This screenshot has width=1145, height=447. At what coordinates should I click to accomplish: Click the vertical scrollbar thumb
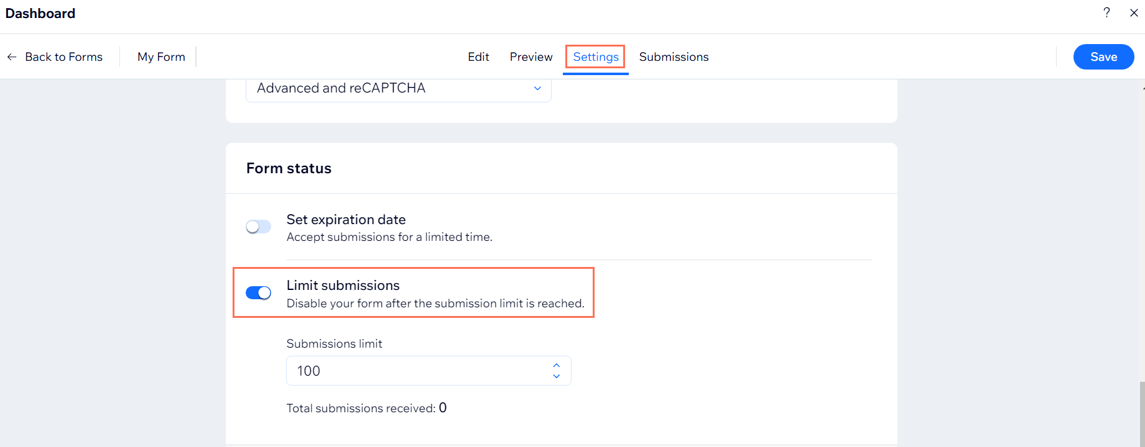[x=1142, y=413]
